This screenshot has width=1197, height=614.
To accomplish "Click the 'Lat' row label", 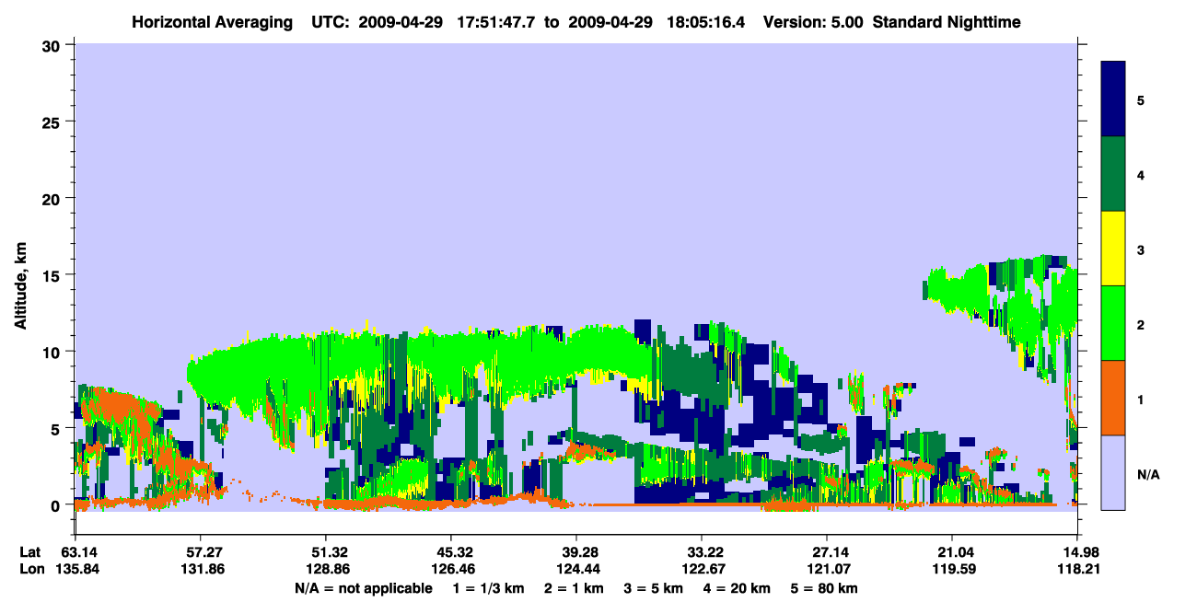I will [31, 552].
